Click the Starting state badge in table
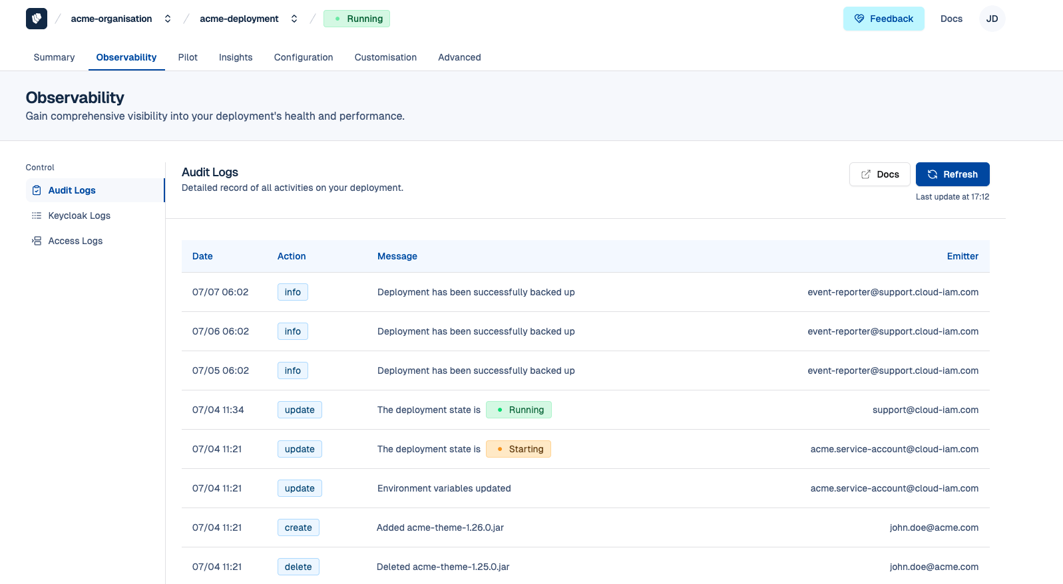This screenshot has height=584, width=1063. pos(519,449)
